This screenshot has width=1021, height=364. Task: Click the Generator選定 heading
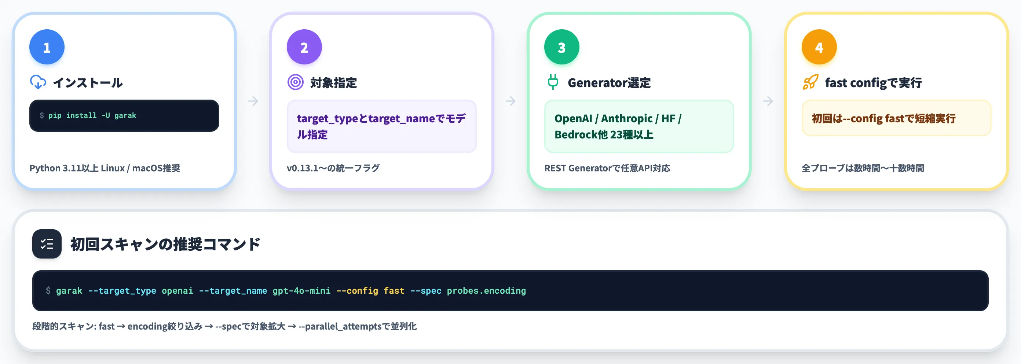click(609, 83)
